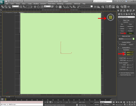Enable the AutoGrid checkbox
Screen dimensions: 136x106
[122, 22]
